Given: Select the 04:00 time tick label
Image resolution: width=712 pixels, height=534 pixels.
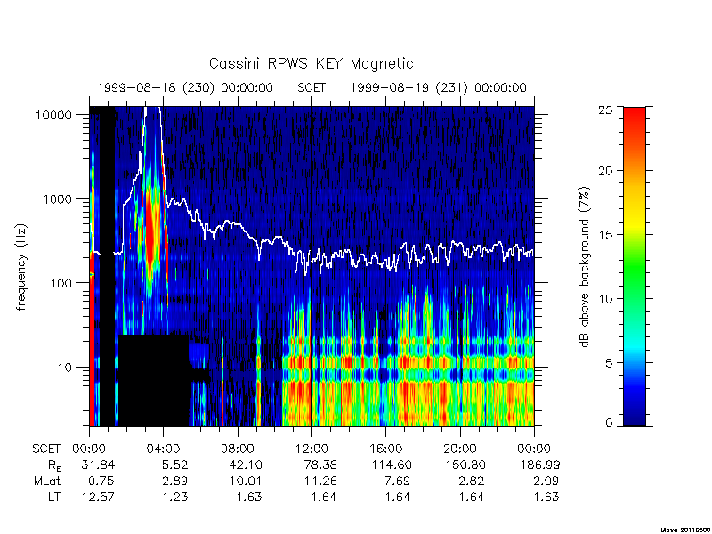Looking at the screenshot, I should (164, 449).
